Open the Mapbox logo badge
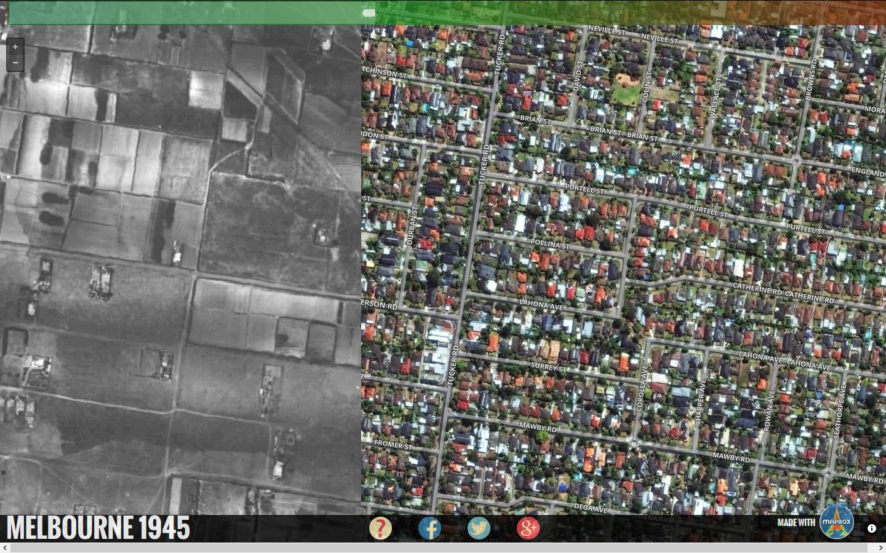886x553 pixels. [x=837, y=523]
